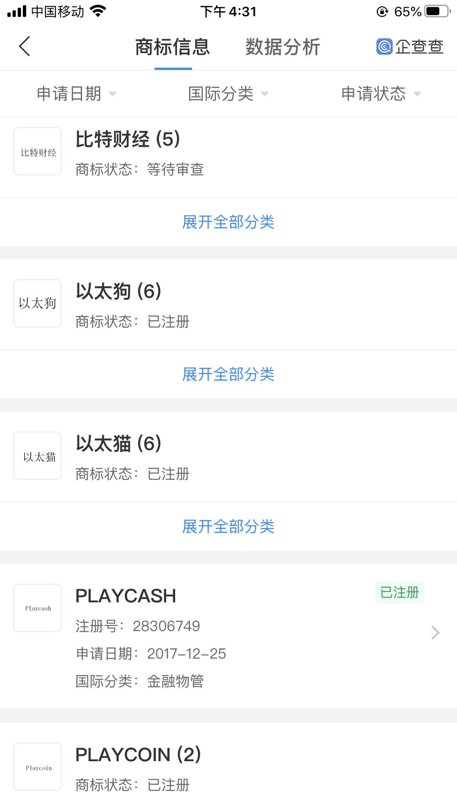Select the PLAYCASH trademark title
Image resolution: width=457 pixels, height=812 pixels.
[x=126, y=596]
